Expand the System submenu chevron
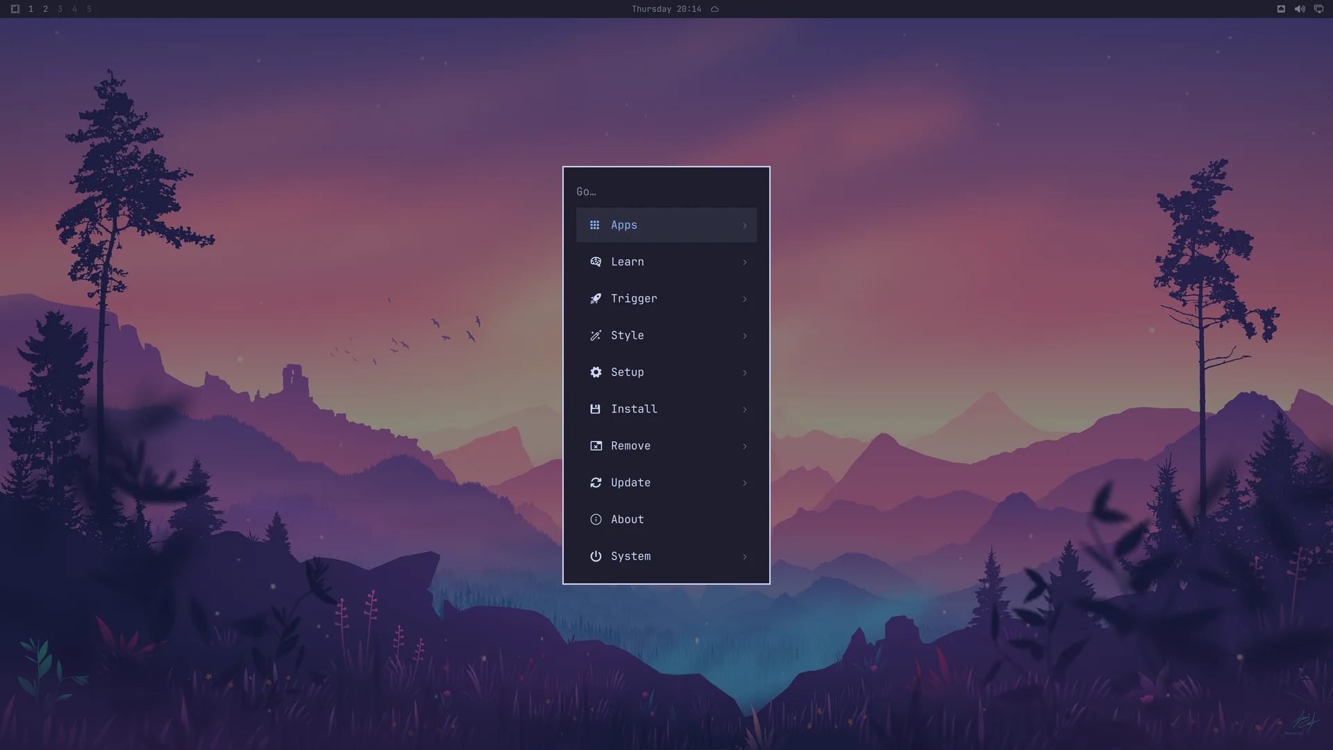 (x=745, y=557)
